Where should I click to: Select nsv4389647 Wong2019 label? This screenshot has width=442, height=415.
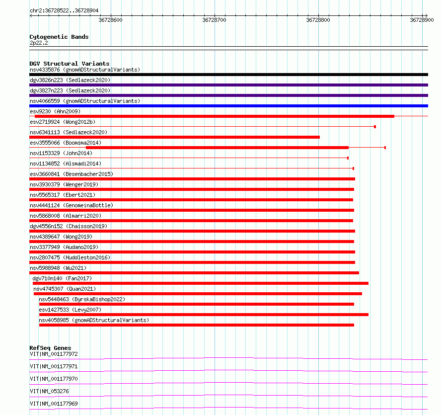(x=61, y=237)
